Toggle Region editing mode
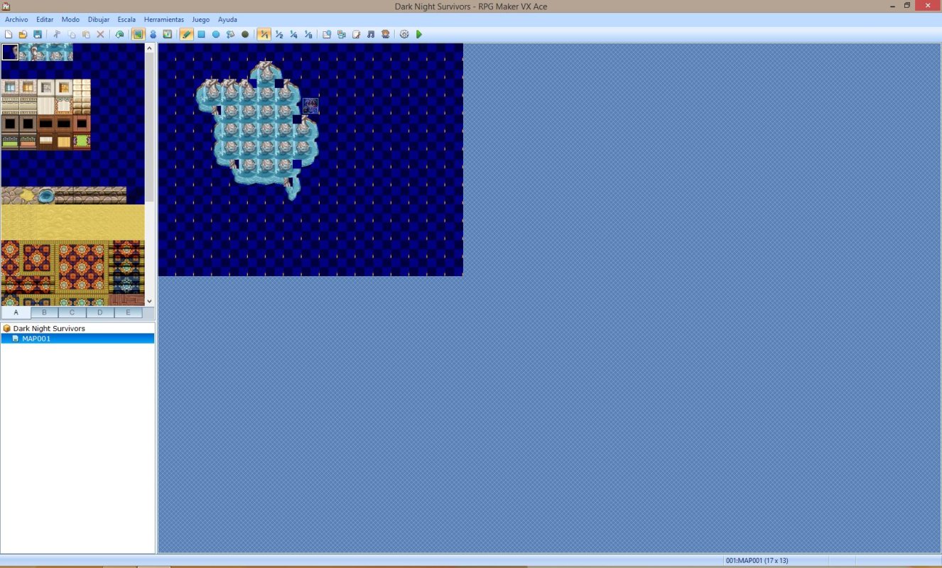This screenshot has height=568, width=942. [167, 34]
